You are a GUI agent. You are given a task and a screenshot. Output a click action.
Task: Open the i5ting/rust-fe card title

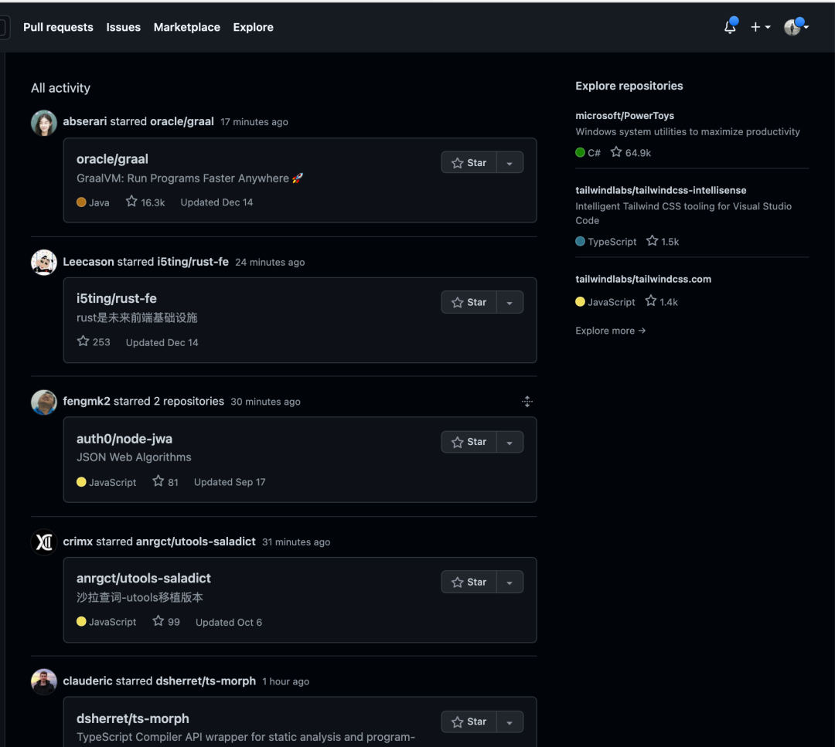click(117, 298)
